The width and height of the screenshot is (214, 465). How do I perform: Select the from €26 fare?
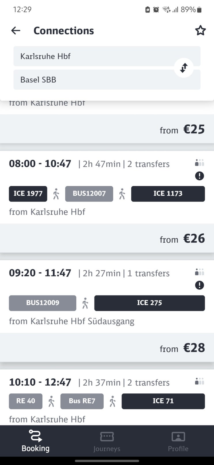click(x=182, y=239)
